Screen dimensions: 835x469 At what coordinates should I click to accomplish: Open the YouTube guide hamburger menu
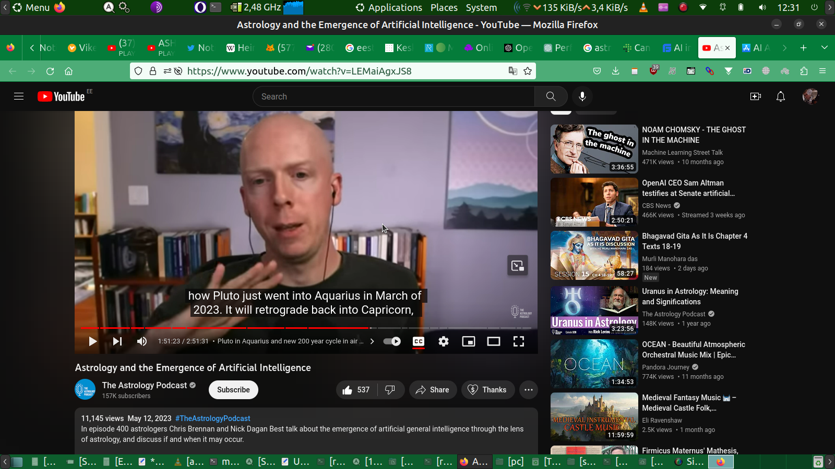coord(19,96)
